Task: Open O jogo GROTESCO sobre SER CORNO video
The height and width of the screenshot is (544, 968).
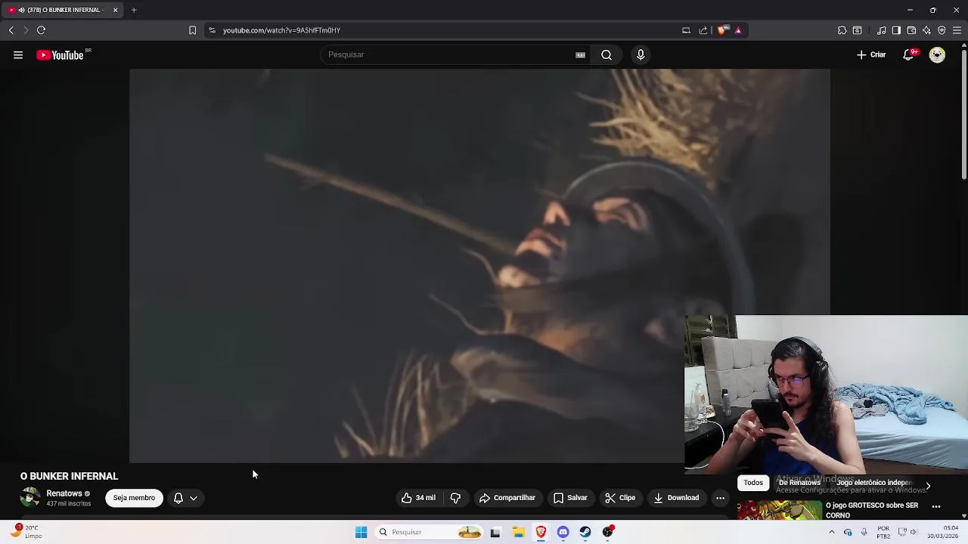Action: click(x=872, y=511)
